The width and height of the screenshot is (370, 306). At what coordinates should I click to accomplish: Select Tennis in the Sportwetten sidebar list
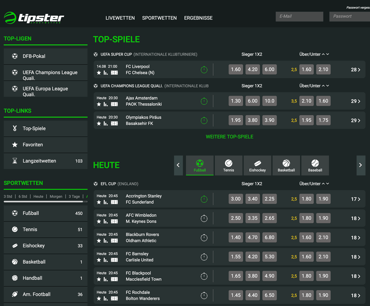(x=46, y=230)
